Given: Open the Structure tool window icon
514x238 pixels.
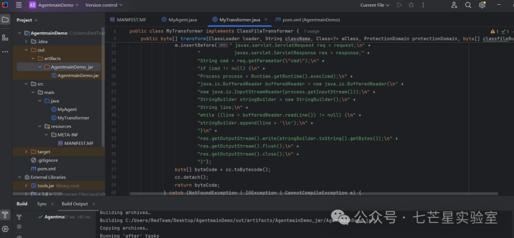Looking at the screenshot, I should coord(5,38).
